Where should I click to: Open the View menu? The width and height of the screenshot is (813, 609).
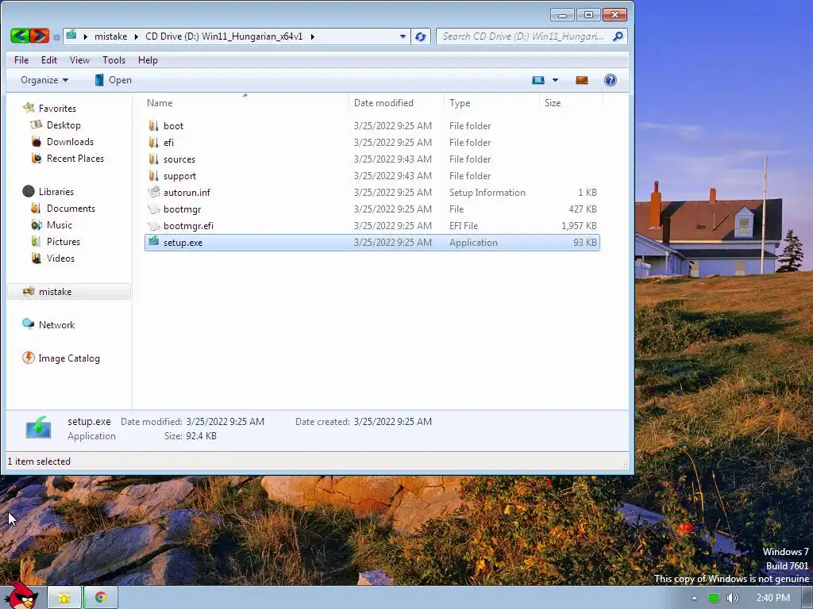[80, 60]
